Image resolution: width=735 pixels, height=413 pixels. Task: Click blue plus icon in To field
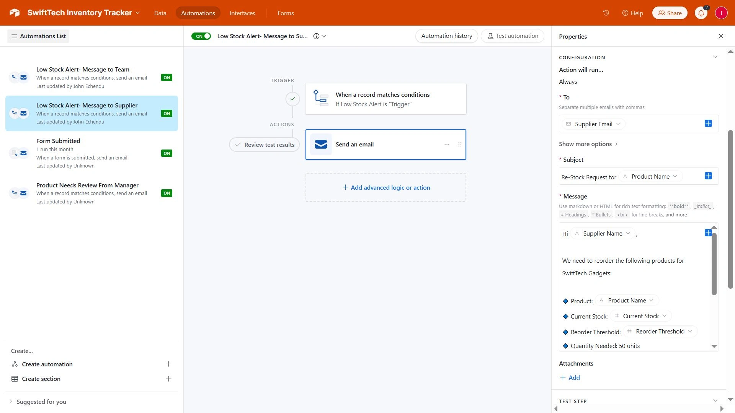(708, 124)
